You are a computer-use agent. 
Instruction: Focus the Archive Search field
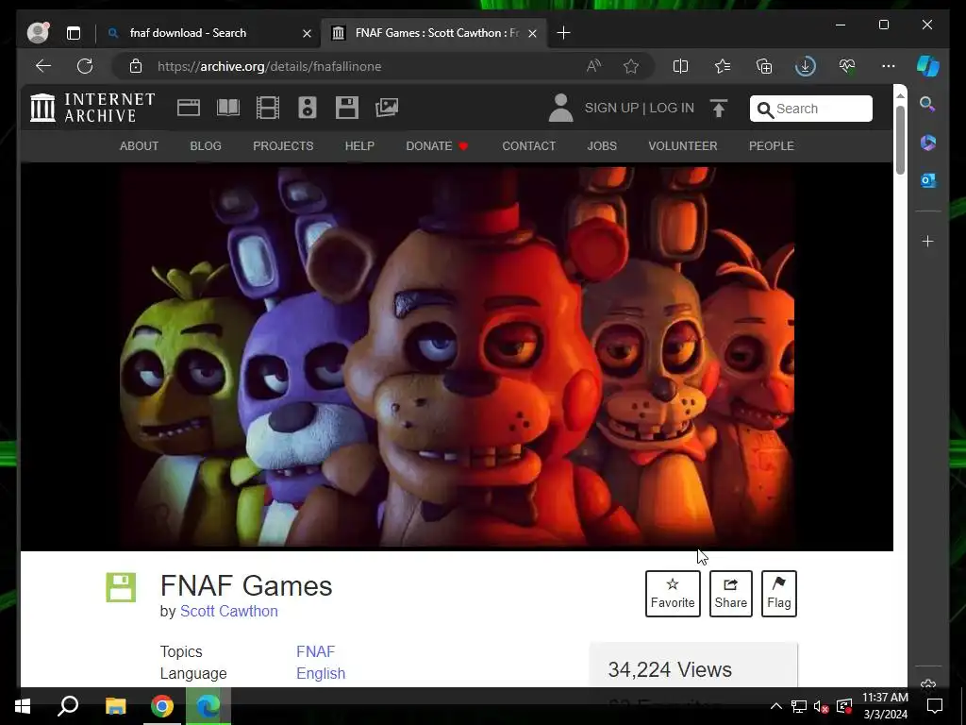pyautogui.click(x=810, y=109)
